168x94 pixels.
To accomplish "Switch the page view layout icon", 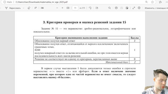I will (97, 8).
